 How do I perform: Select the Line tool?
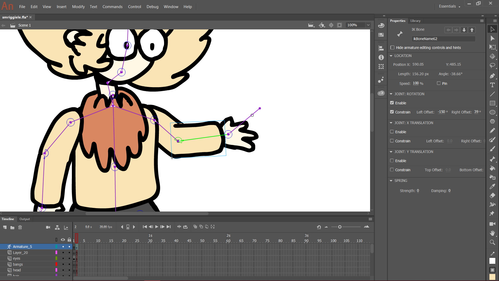coord(492,94)
